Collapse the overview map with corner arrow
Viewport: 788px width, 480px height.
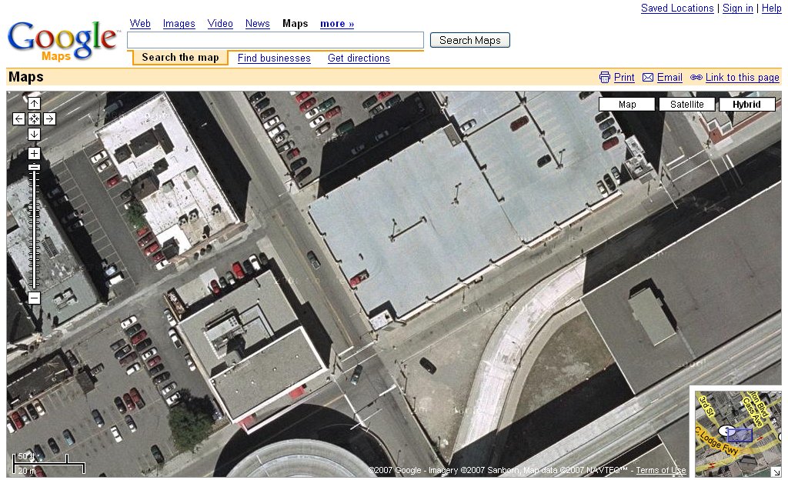click(776, 472)
